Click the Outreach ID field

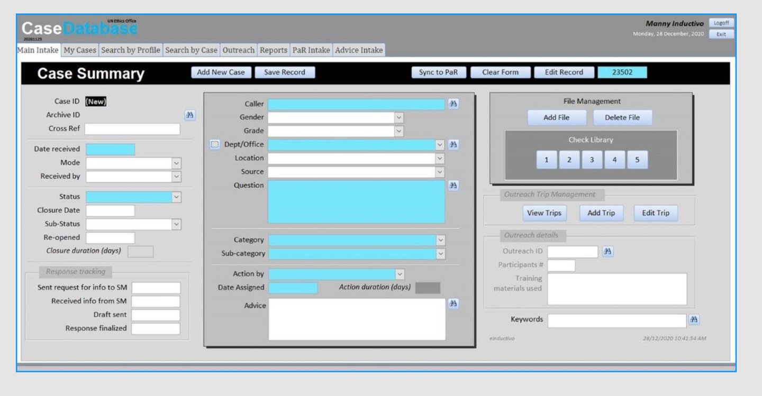[573, 252]
